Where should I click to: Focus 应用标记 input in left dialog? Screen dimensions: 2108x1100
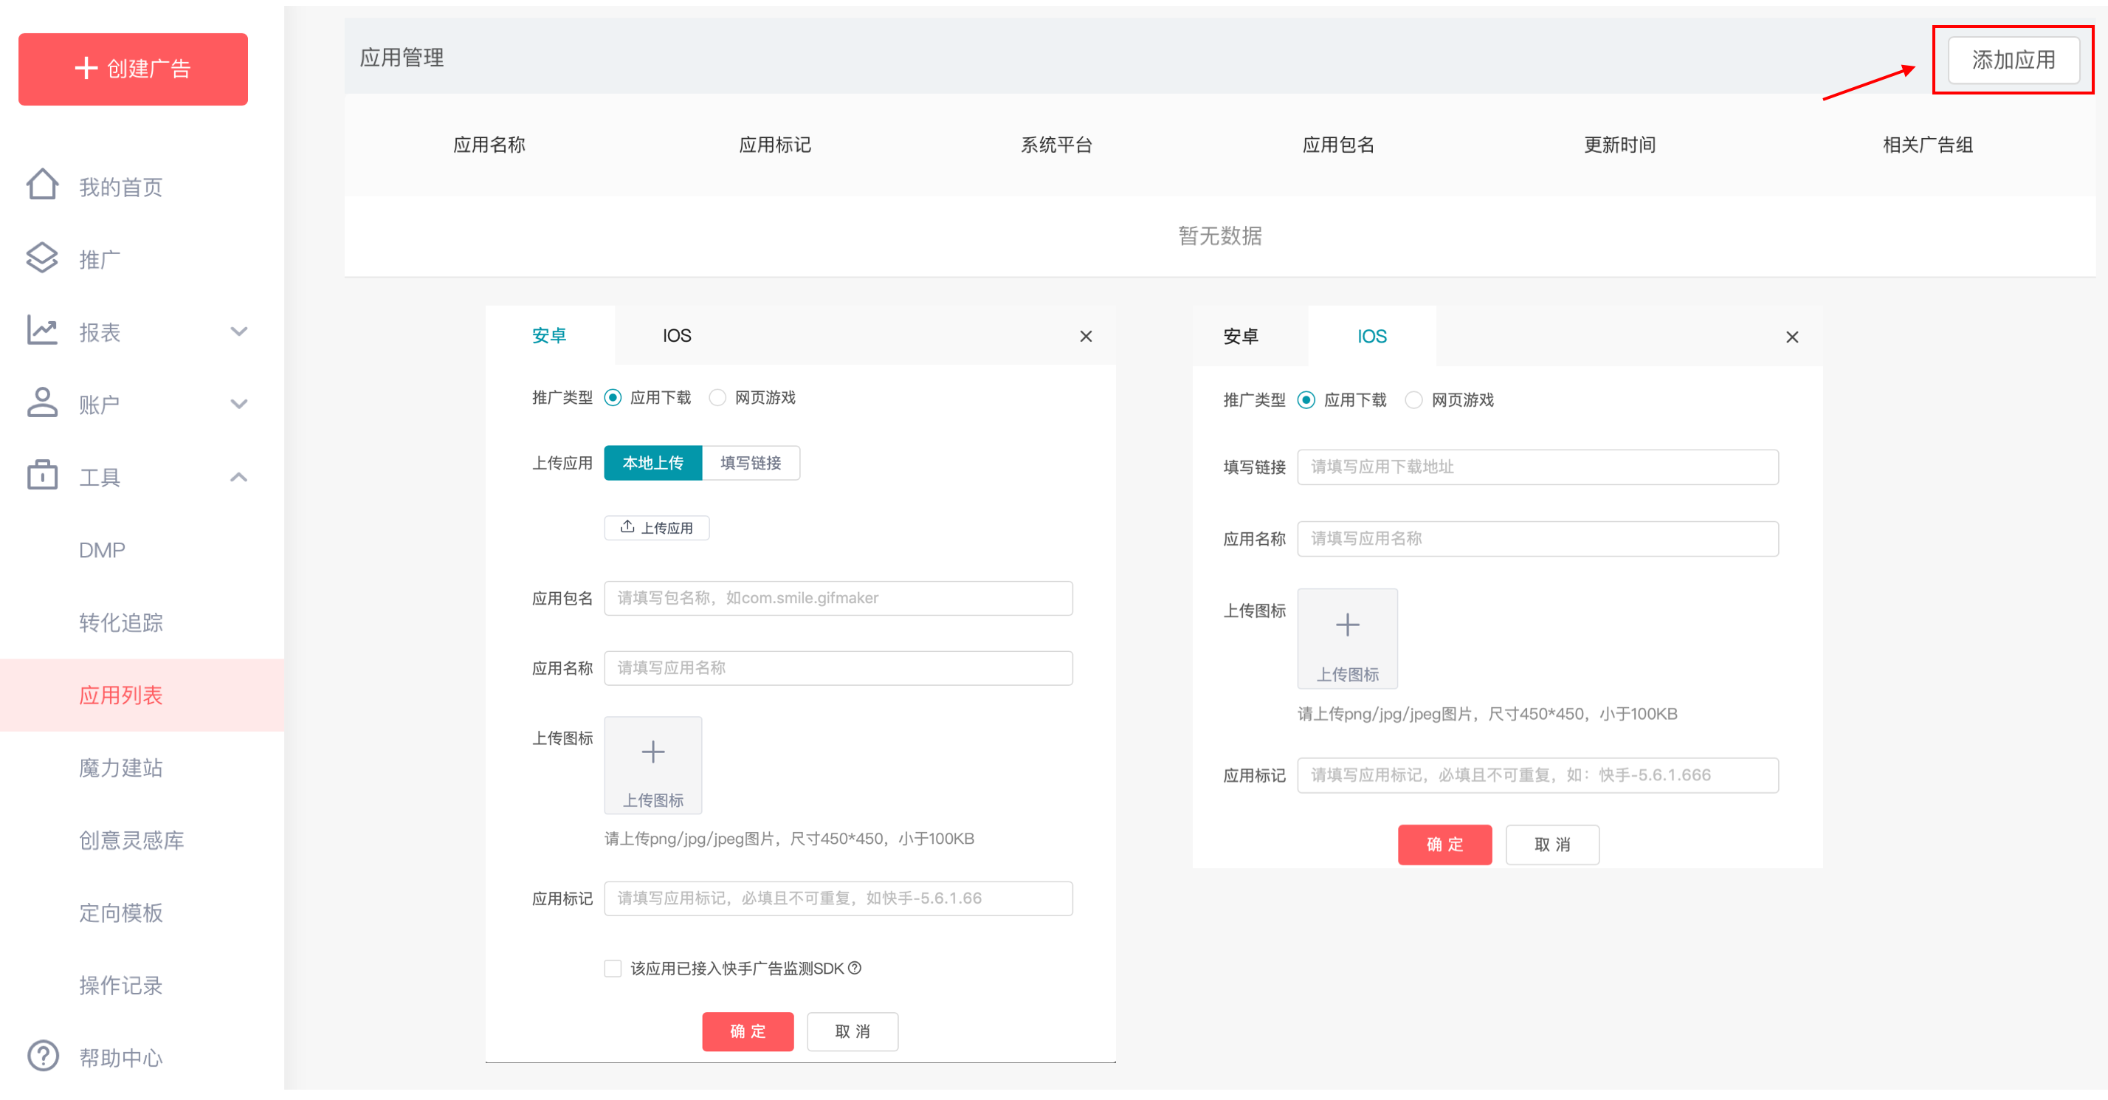point(838,898)
